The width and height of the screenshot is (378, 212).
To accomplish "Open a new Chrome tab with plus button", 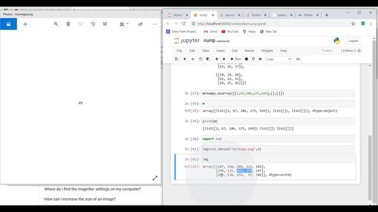I will [327, 15].
